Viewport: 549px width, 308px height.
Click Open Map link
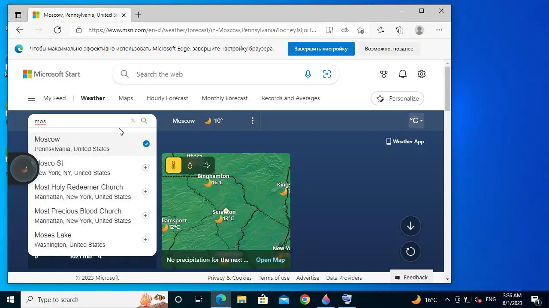click(x=270, y=260)
